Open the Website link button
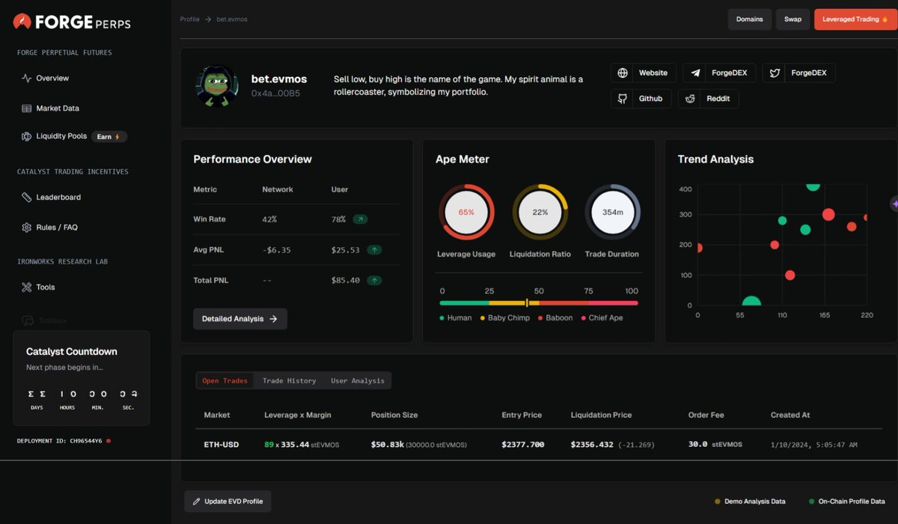This screenshot has height=524, width=898. click(644, 73)
